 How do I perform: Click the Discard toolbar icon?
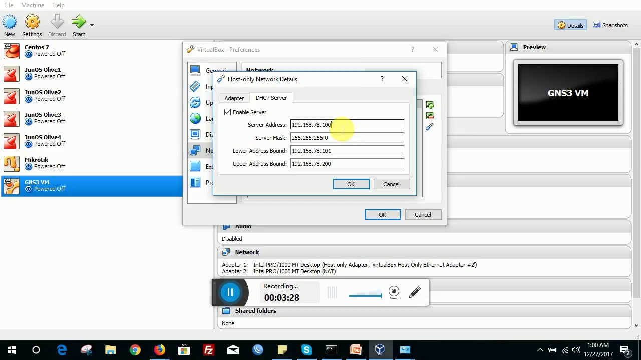pos(57,26)
